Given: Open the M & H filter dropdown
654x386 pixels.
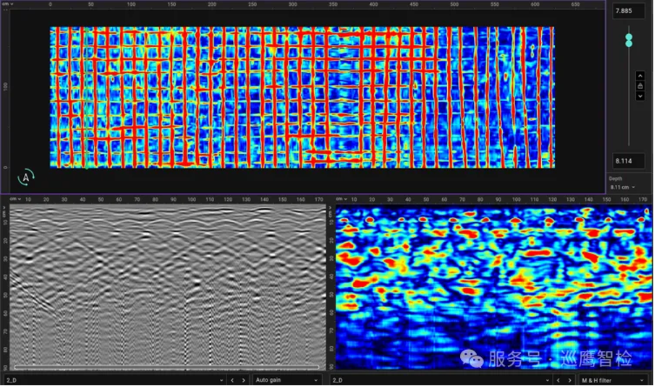Looking at the screenshot, I should coord(613,379).
